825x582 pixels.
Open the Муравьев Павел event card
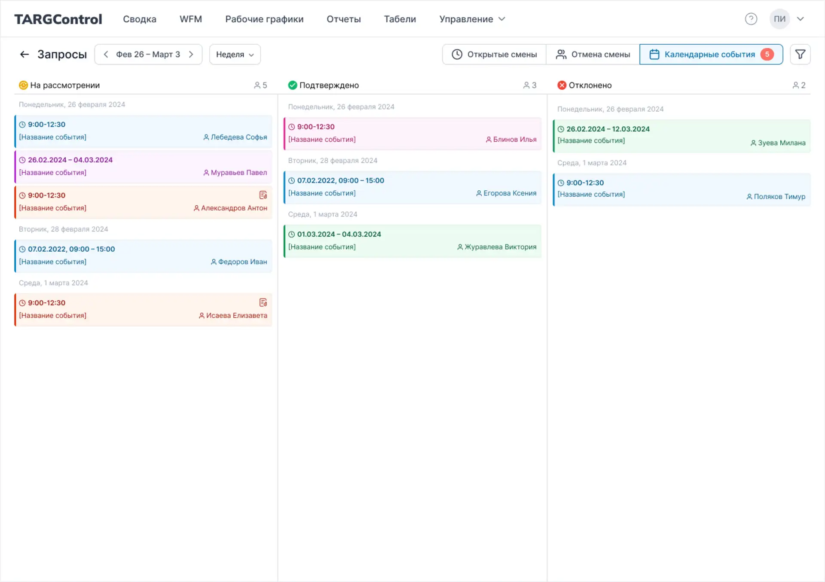[x=143, y=166]
